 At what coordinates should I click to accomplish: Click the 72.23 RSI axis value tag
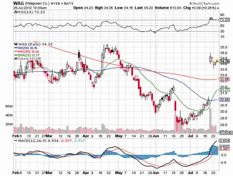[224, 20]
